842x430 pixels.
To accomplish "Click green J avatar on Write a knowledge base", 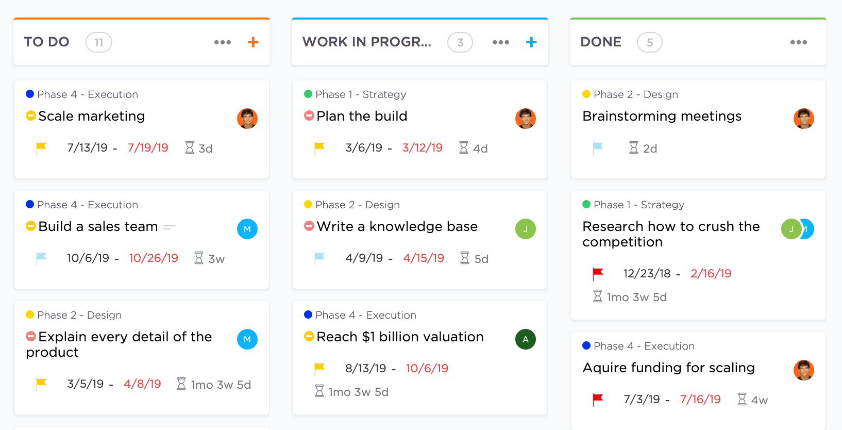I will [526, 229].
